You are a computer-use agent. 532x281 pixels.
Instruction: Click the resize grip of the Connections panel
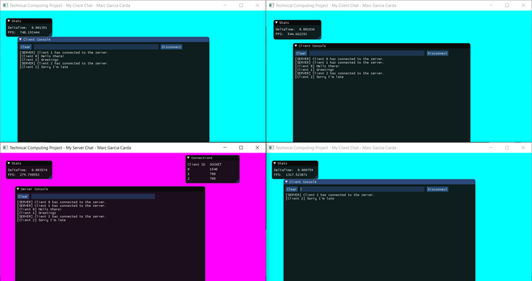[237, 181]
